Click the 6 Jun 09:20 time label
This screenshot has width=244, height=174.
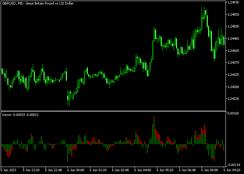point(232,170)
